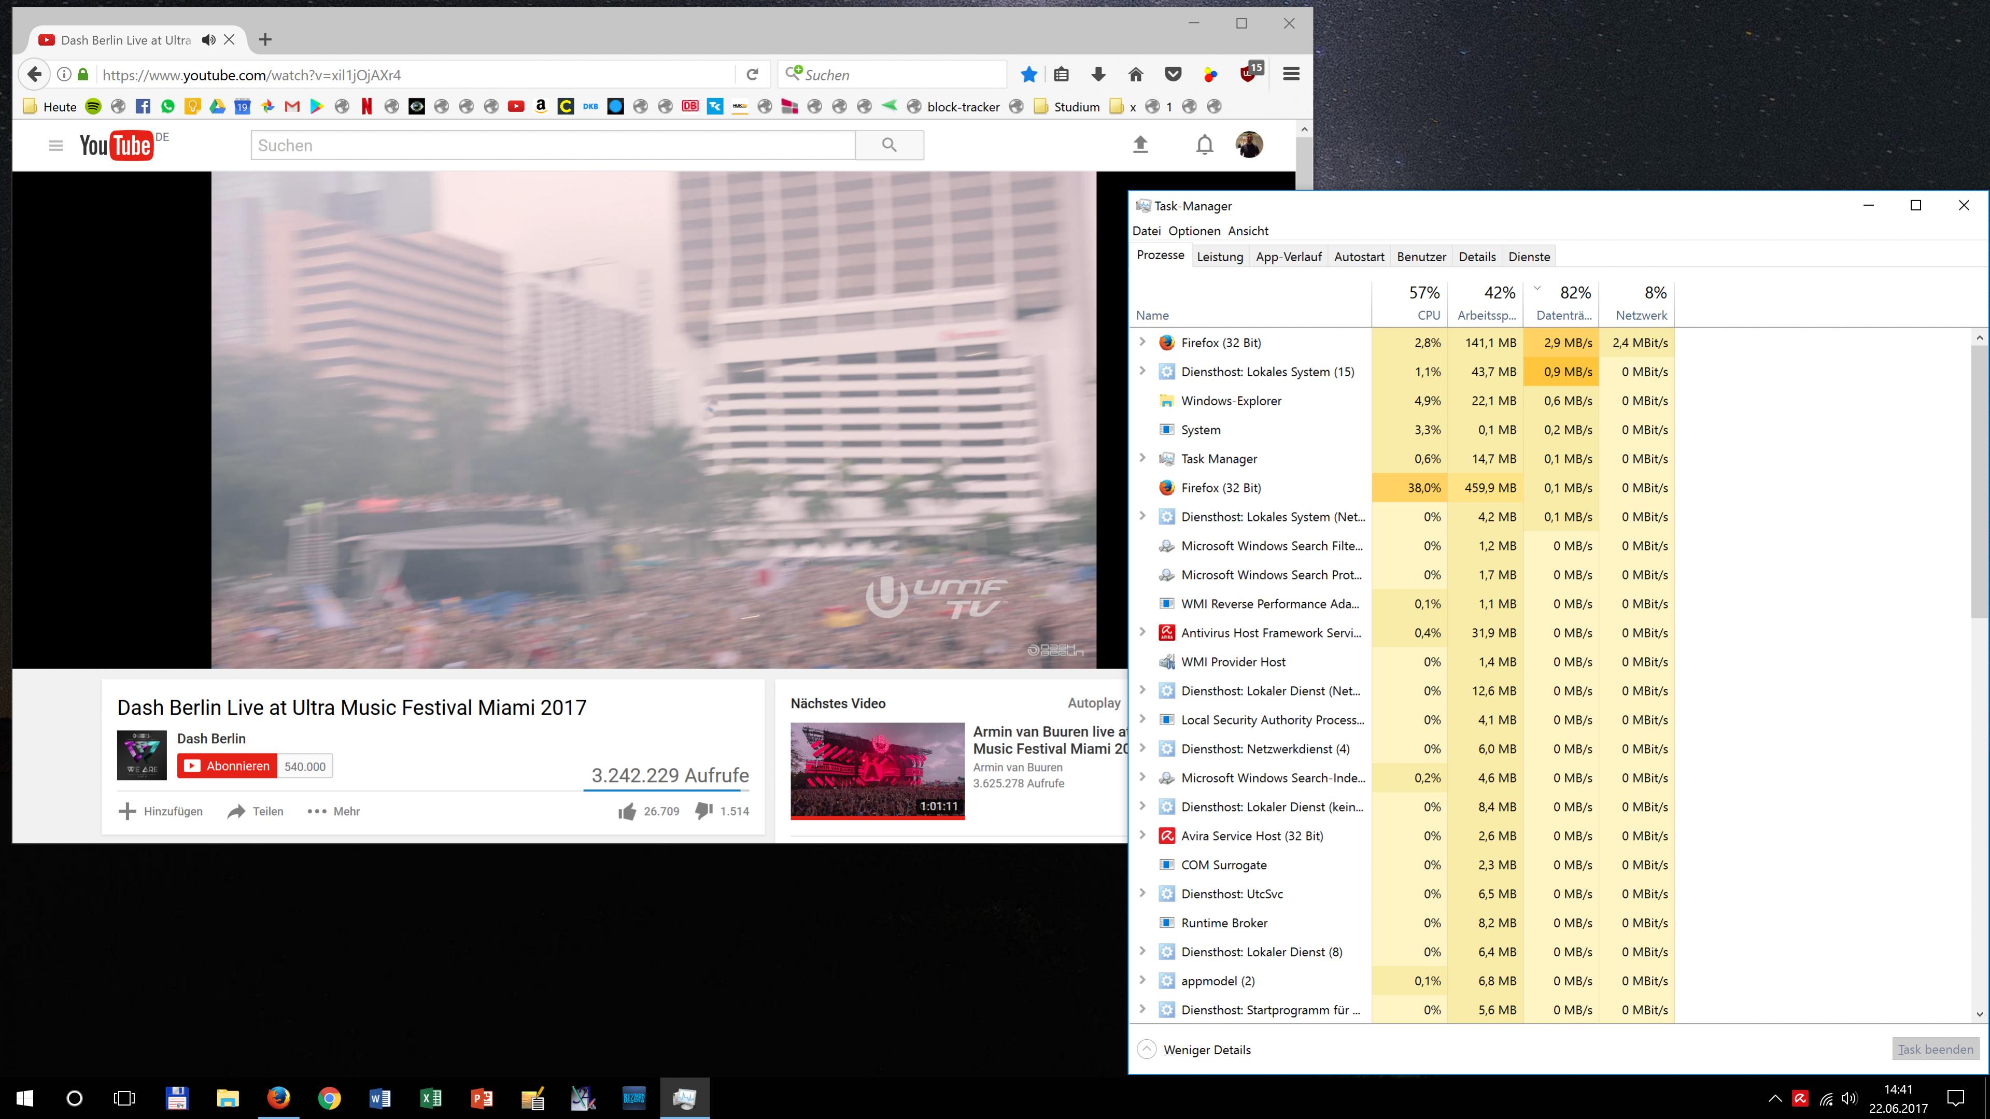Click the YouTube upload icon
Screen dimensions: 1990x1119
1140,145
